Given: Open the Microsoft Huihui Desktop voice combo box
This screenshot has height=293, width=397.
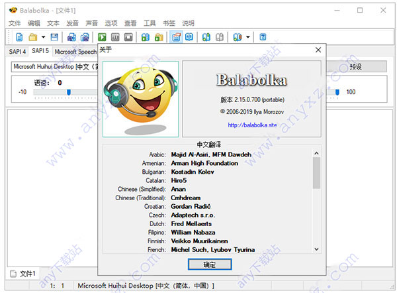Looking at the screenshot, I should (x=54, y=67).
